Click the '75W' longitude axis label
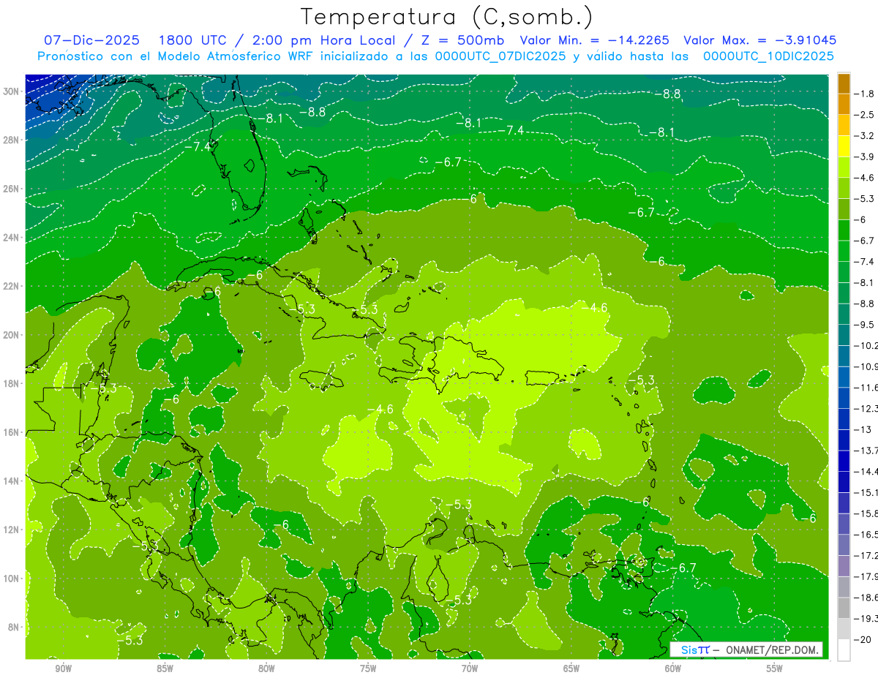Screen dimensions: 878x678 tap(368, 668)
